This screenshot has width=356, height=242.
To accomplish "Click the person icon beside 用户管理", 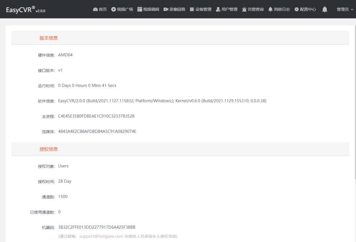I will coord(218,9).
